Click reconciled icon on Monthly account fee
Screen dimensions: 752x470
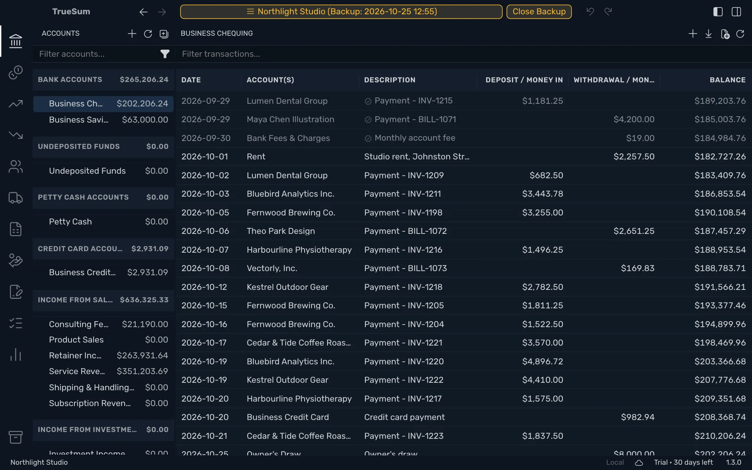pyautogui.click(x=368, y=139)
